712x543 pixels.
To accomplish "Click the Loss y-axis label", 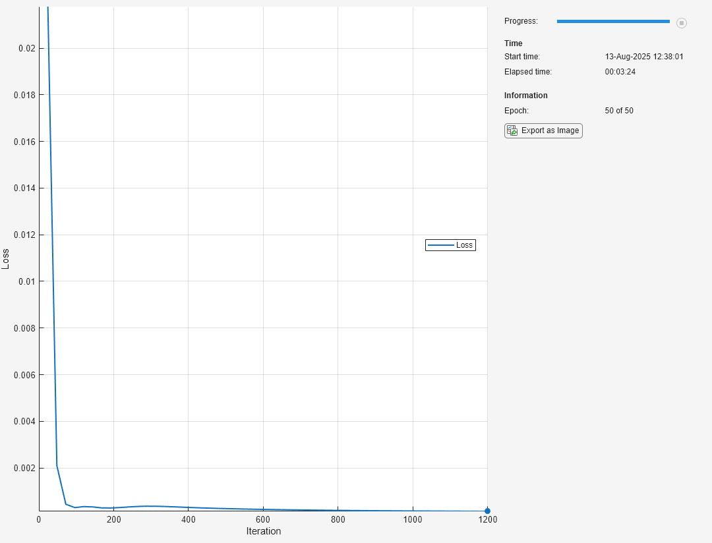I will 6,258.
